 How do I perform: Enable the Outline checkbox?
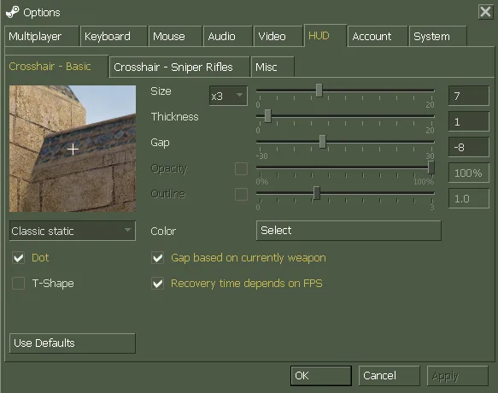pyautogui.click(x=242, y=194)
